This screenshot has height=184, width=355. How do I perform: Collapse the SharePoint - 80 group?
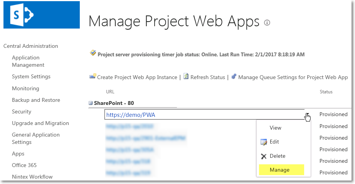(91, 103)
